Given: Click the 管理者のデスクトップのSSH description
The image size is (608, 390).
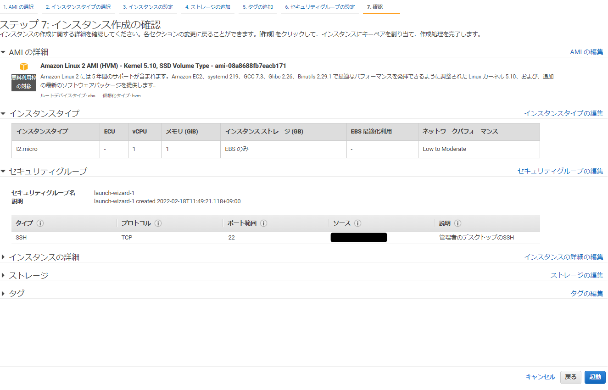Looking at the screenshot, I should (477, 238).
